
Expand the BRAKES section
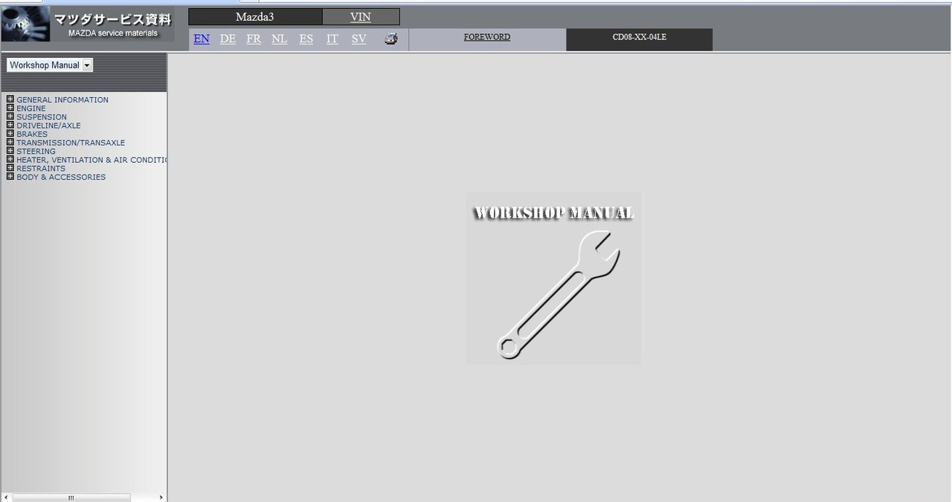click(x=10, y=134)
